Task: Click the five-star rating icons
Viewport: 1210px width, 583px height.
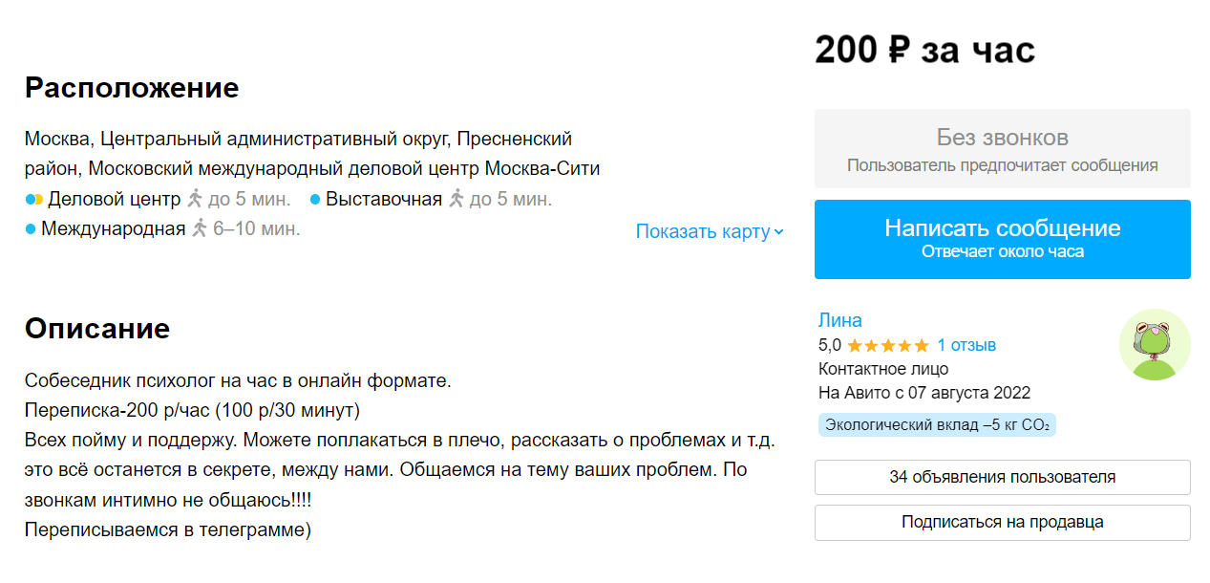Action: 887,346
